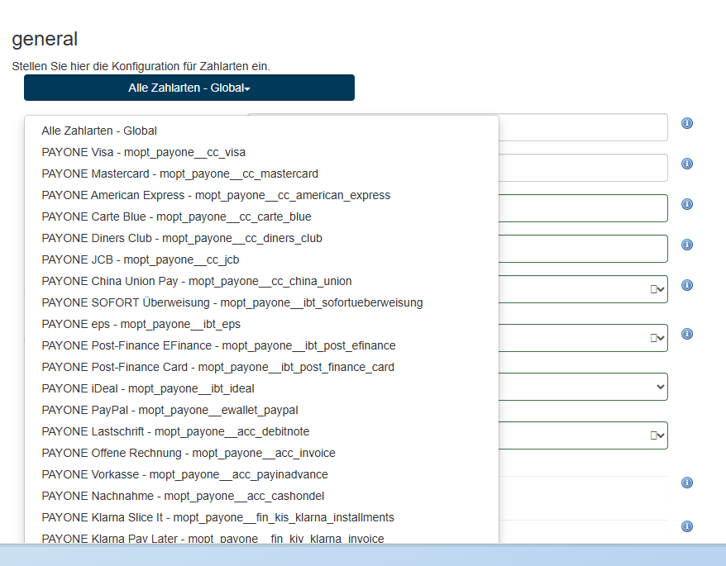Show the second-to-last info icon
The width and height of the screenshot is (726, 566).
[x=687, y=483]
